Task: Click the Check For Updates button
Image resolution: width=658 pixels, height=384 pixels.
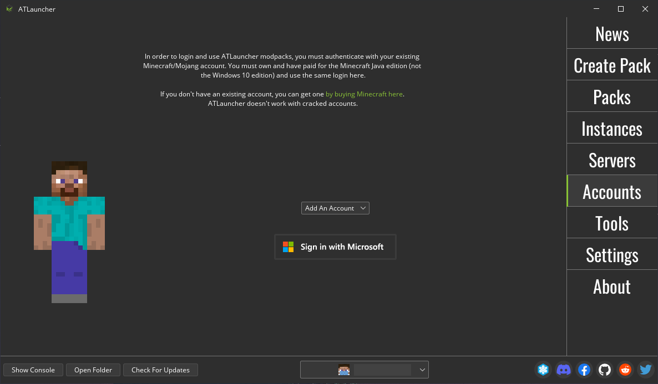Action: click(x=160, y=370)
